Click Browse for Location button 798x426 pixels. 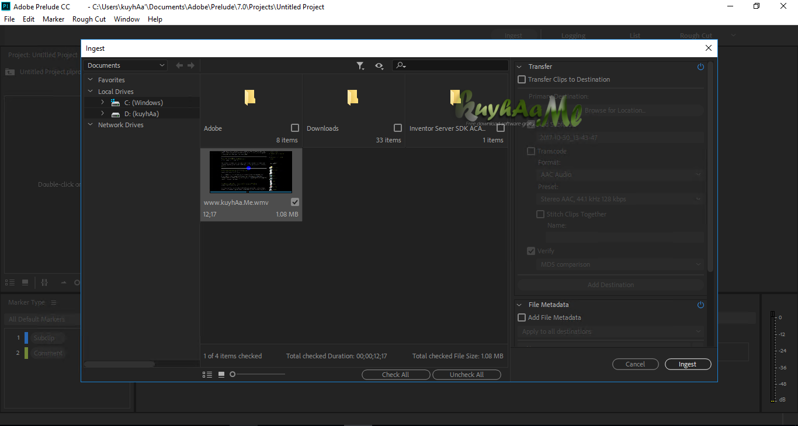click(615, 110)
